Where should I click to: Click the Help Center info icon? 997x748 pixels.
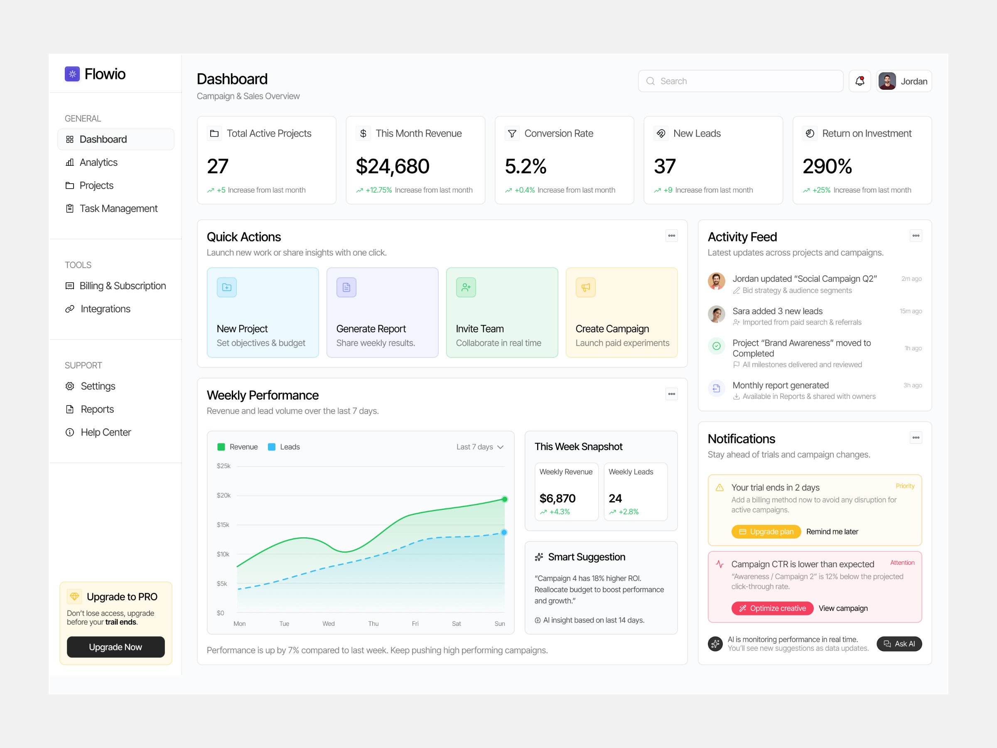69,432
